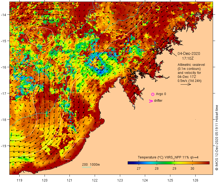Click the 'drifter' legend label
Screen dimensions: 220x182
158,101
